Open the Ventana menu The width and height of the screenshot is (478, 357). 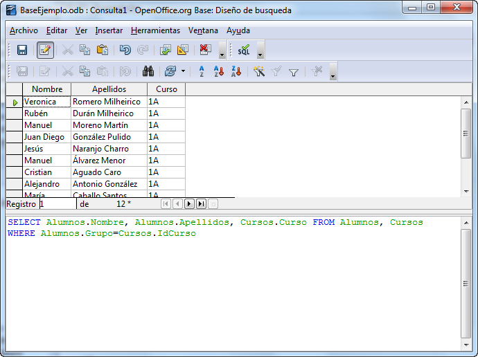(203, 30)
